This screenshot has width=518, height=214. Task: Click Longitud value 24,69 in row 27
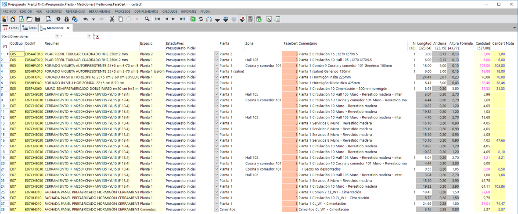(424, 203)
